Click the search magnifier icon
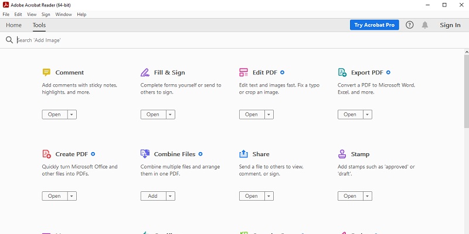The width and height of the screenshot is (469, 234). click(x=9, y=40)
